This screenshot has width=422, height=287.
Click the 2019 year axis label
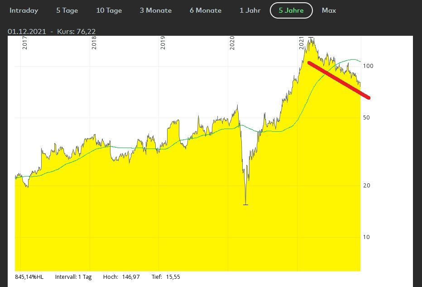point(163,43)
